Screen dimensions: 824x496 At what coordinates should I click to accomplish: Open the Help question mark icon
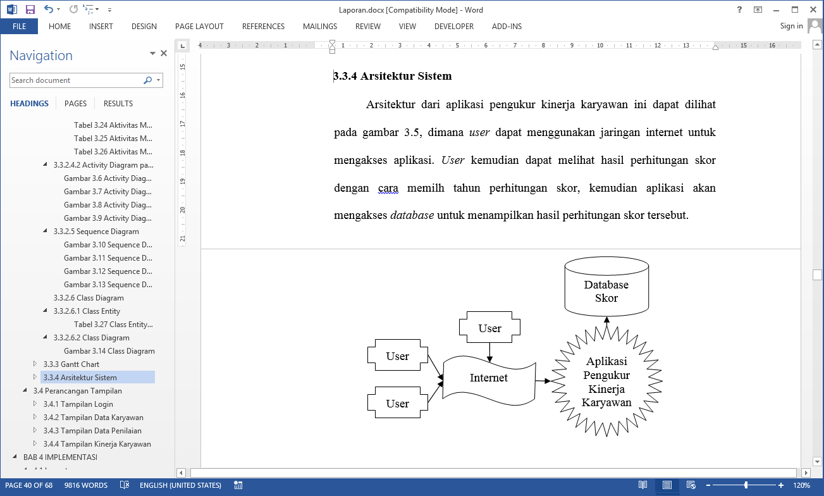tap(739, 9)
